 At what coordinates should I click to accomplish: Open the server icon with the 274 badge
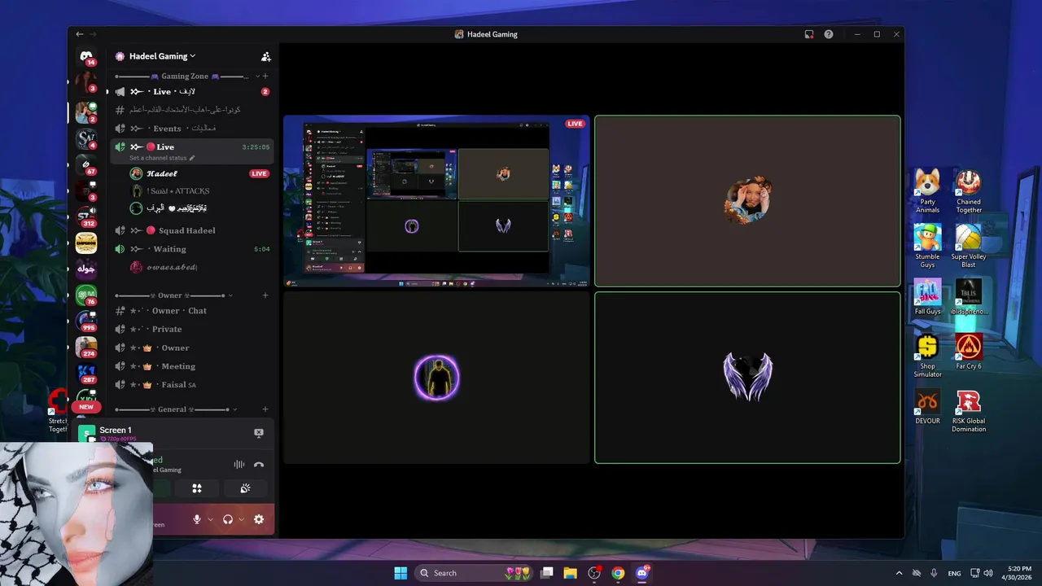pos(86,348)
